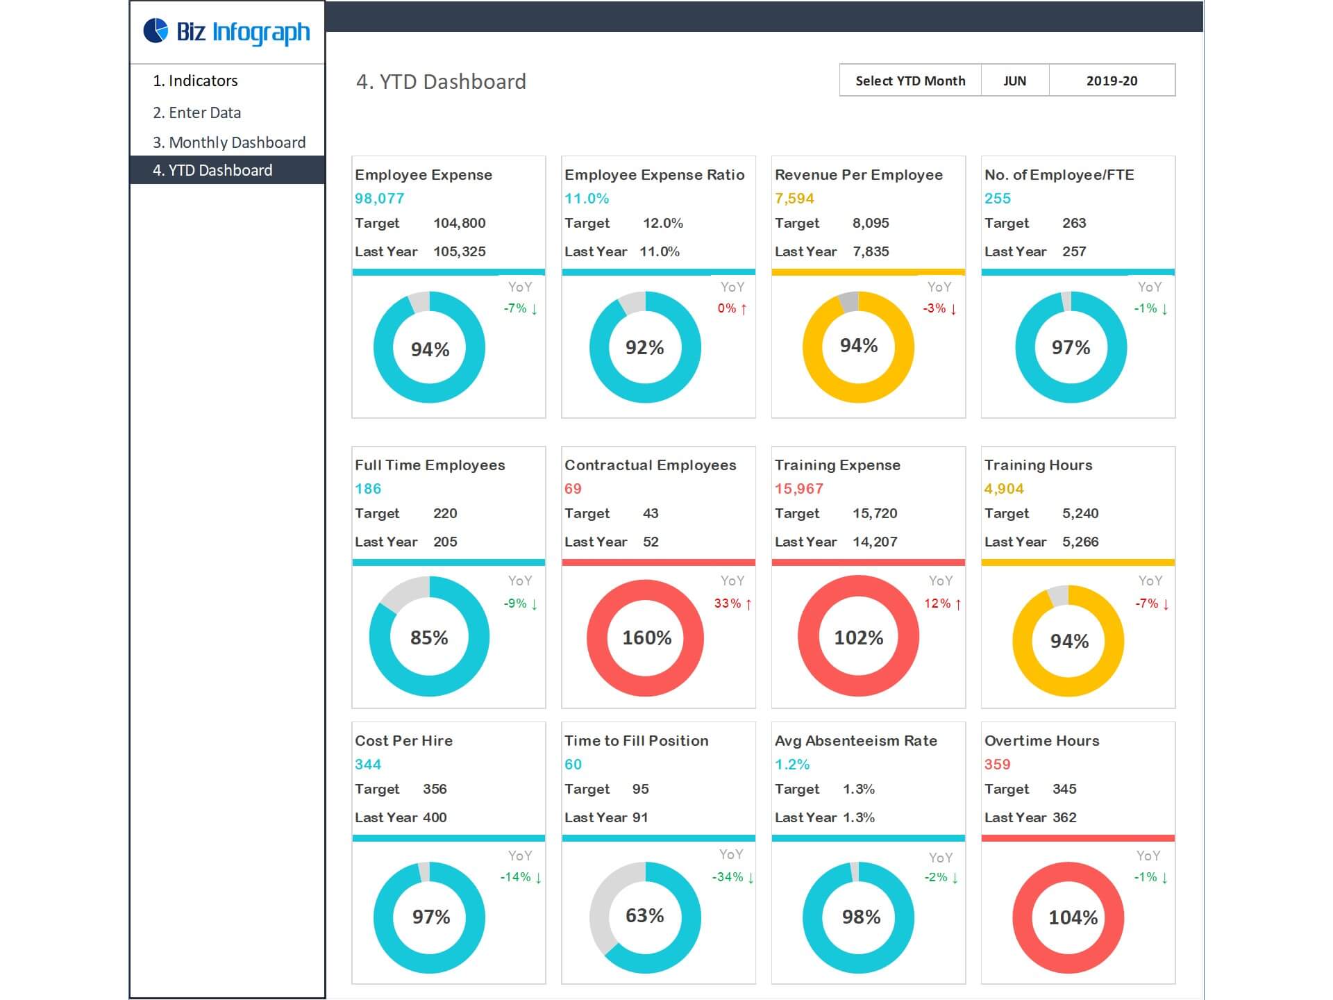Click the Contractual Employees value 69
This screenshot has width=1333, height=1000.
click(573, 489)
